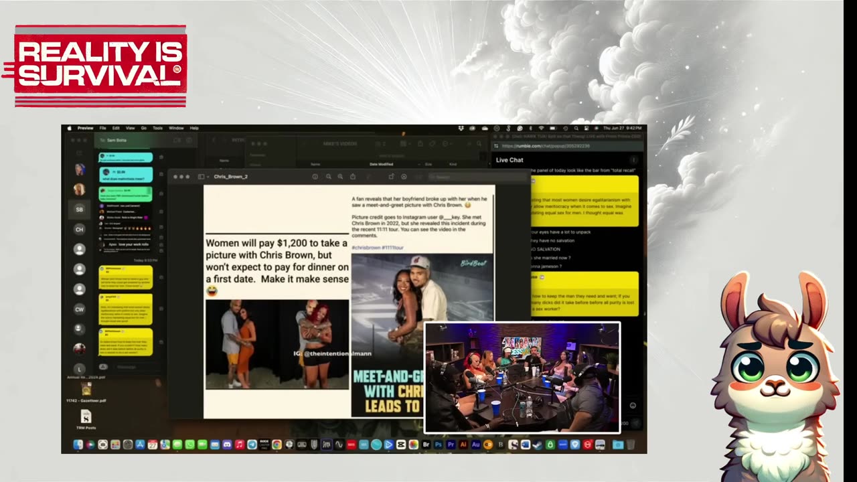
Task: Open Siri in the Dock
Action: point(90,445)
